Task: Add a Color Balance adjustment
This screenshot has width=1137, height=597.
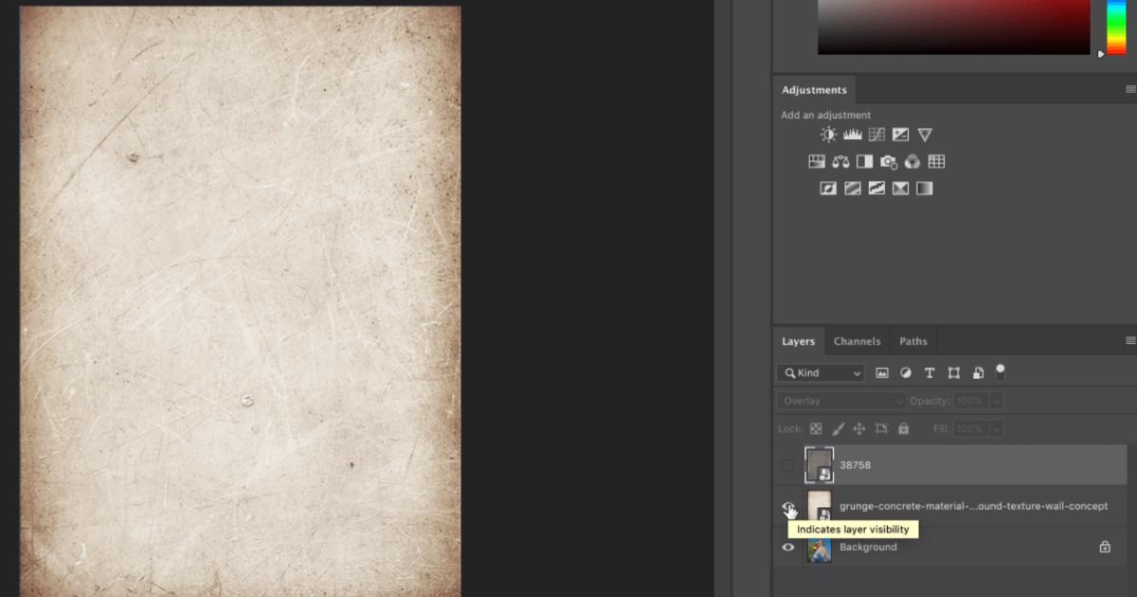Action: (840, 161)
